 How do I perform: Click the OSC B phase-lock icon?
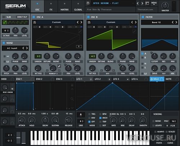(x=136, y=27)
